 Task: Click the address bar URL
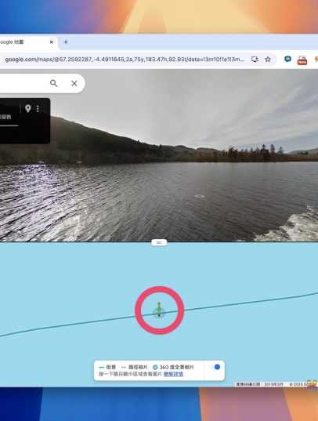click(x=125, y=60)
